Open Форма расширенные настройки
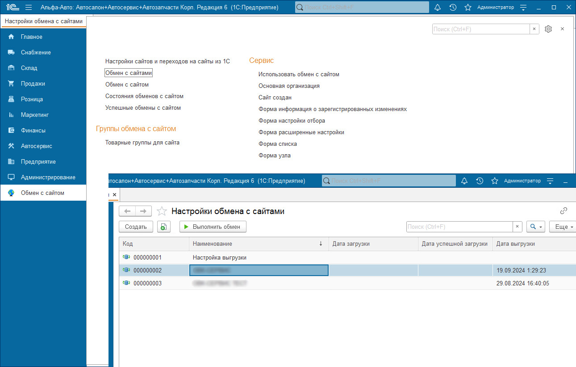 [x=301, y=132]
